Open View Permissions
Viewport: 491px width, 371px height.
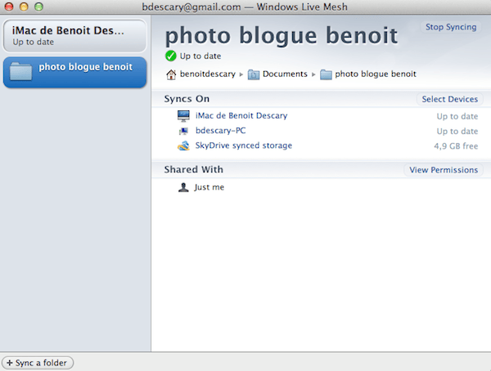click(x=444, y=170)
